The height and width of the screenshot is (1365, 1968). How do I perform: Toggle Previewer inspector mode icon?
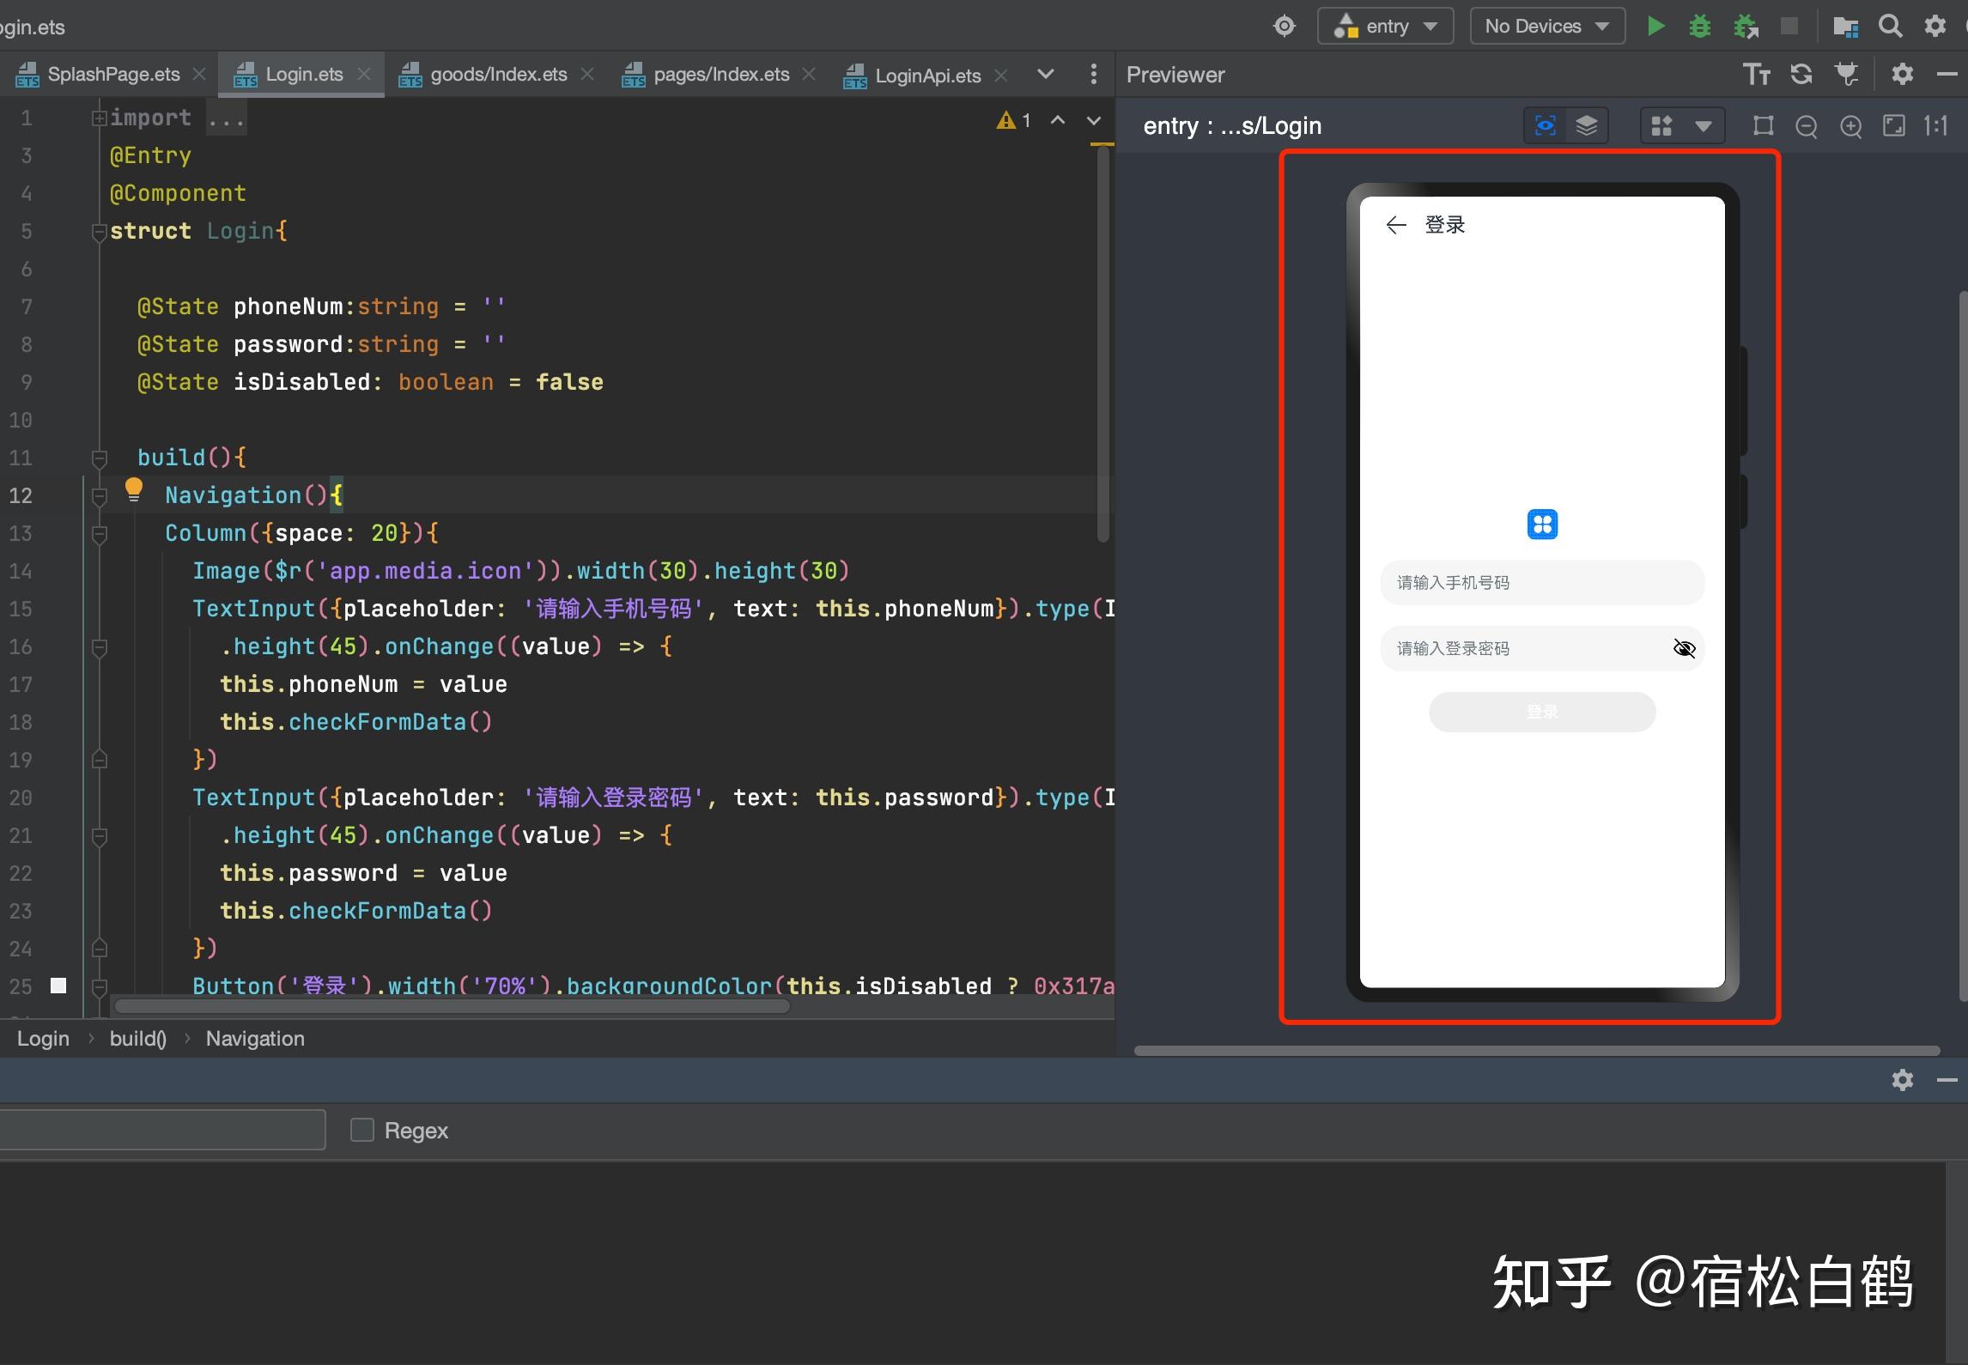tap(1546, 126)
